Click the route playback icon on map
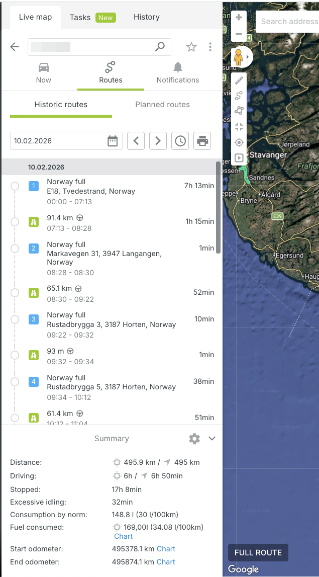 click(239, 158)
